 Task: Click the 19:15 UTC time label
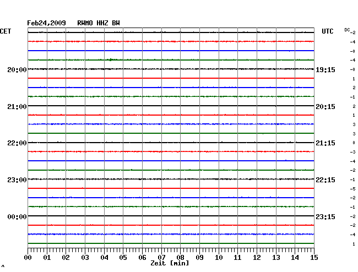pos(326,70)
